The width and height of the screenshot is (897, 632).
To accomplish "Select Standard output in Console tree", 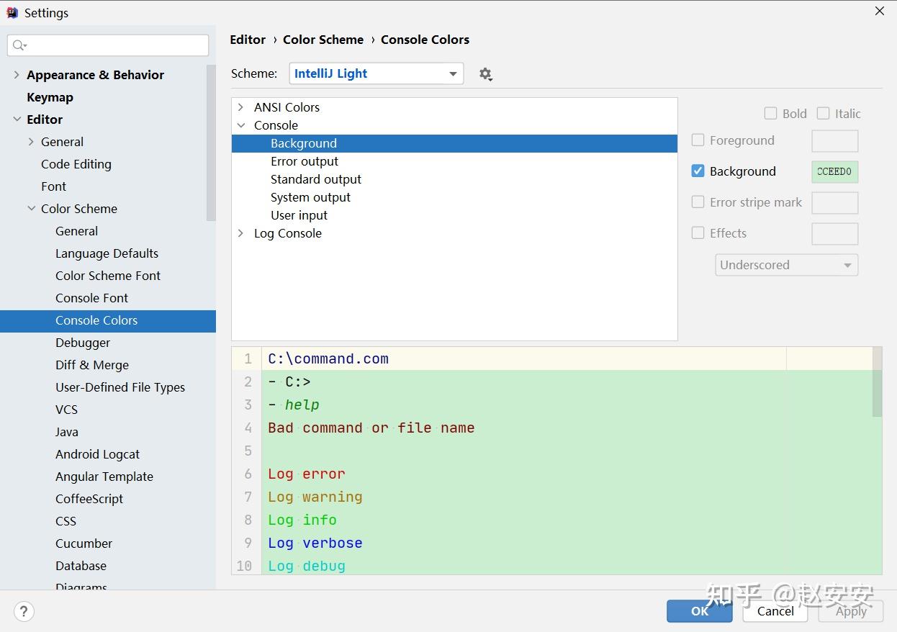I will [316, 179].
